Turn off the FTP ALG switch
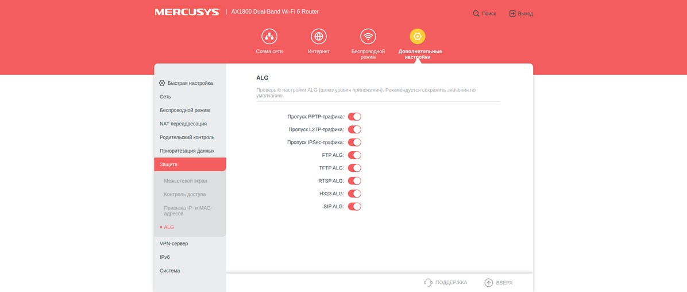Image resolution: width=687 pixels, height=292 pixels. pyautogui.click(x=354, y=155)
